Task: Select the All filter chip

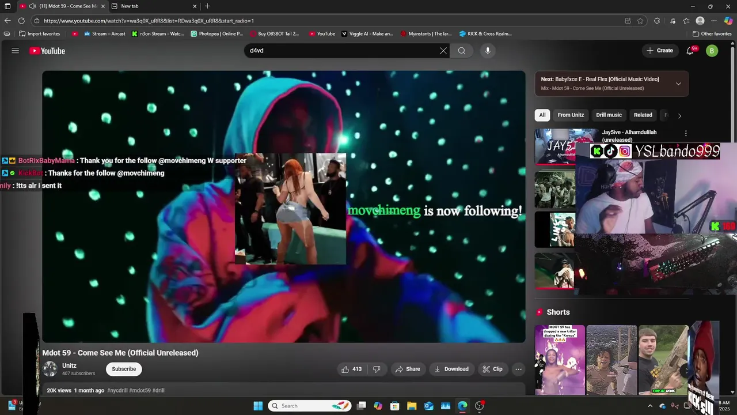Action: tap(542, 115)
